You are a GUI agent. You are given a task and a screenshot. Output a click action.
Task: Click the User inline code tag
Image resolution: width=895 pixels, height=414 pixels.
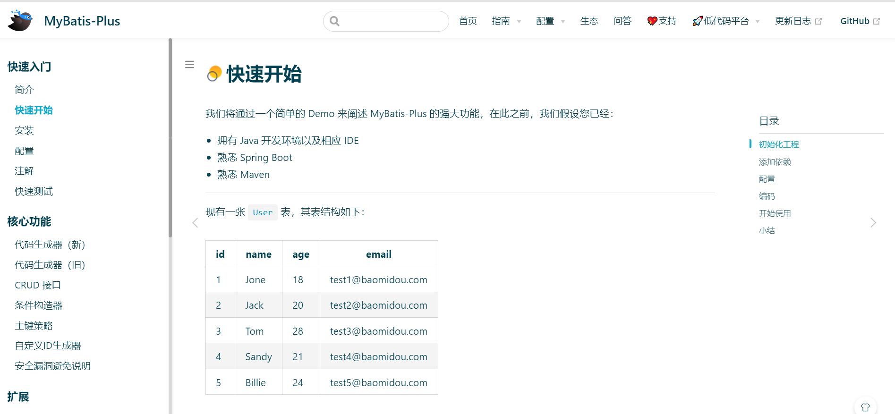pyautogui.click(x=263, y=212)
